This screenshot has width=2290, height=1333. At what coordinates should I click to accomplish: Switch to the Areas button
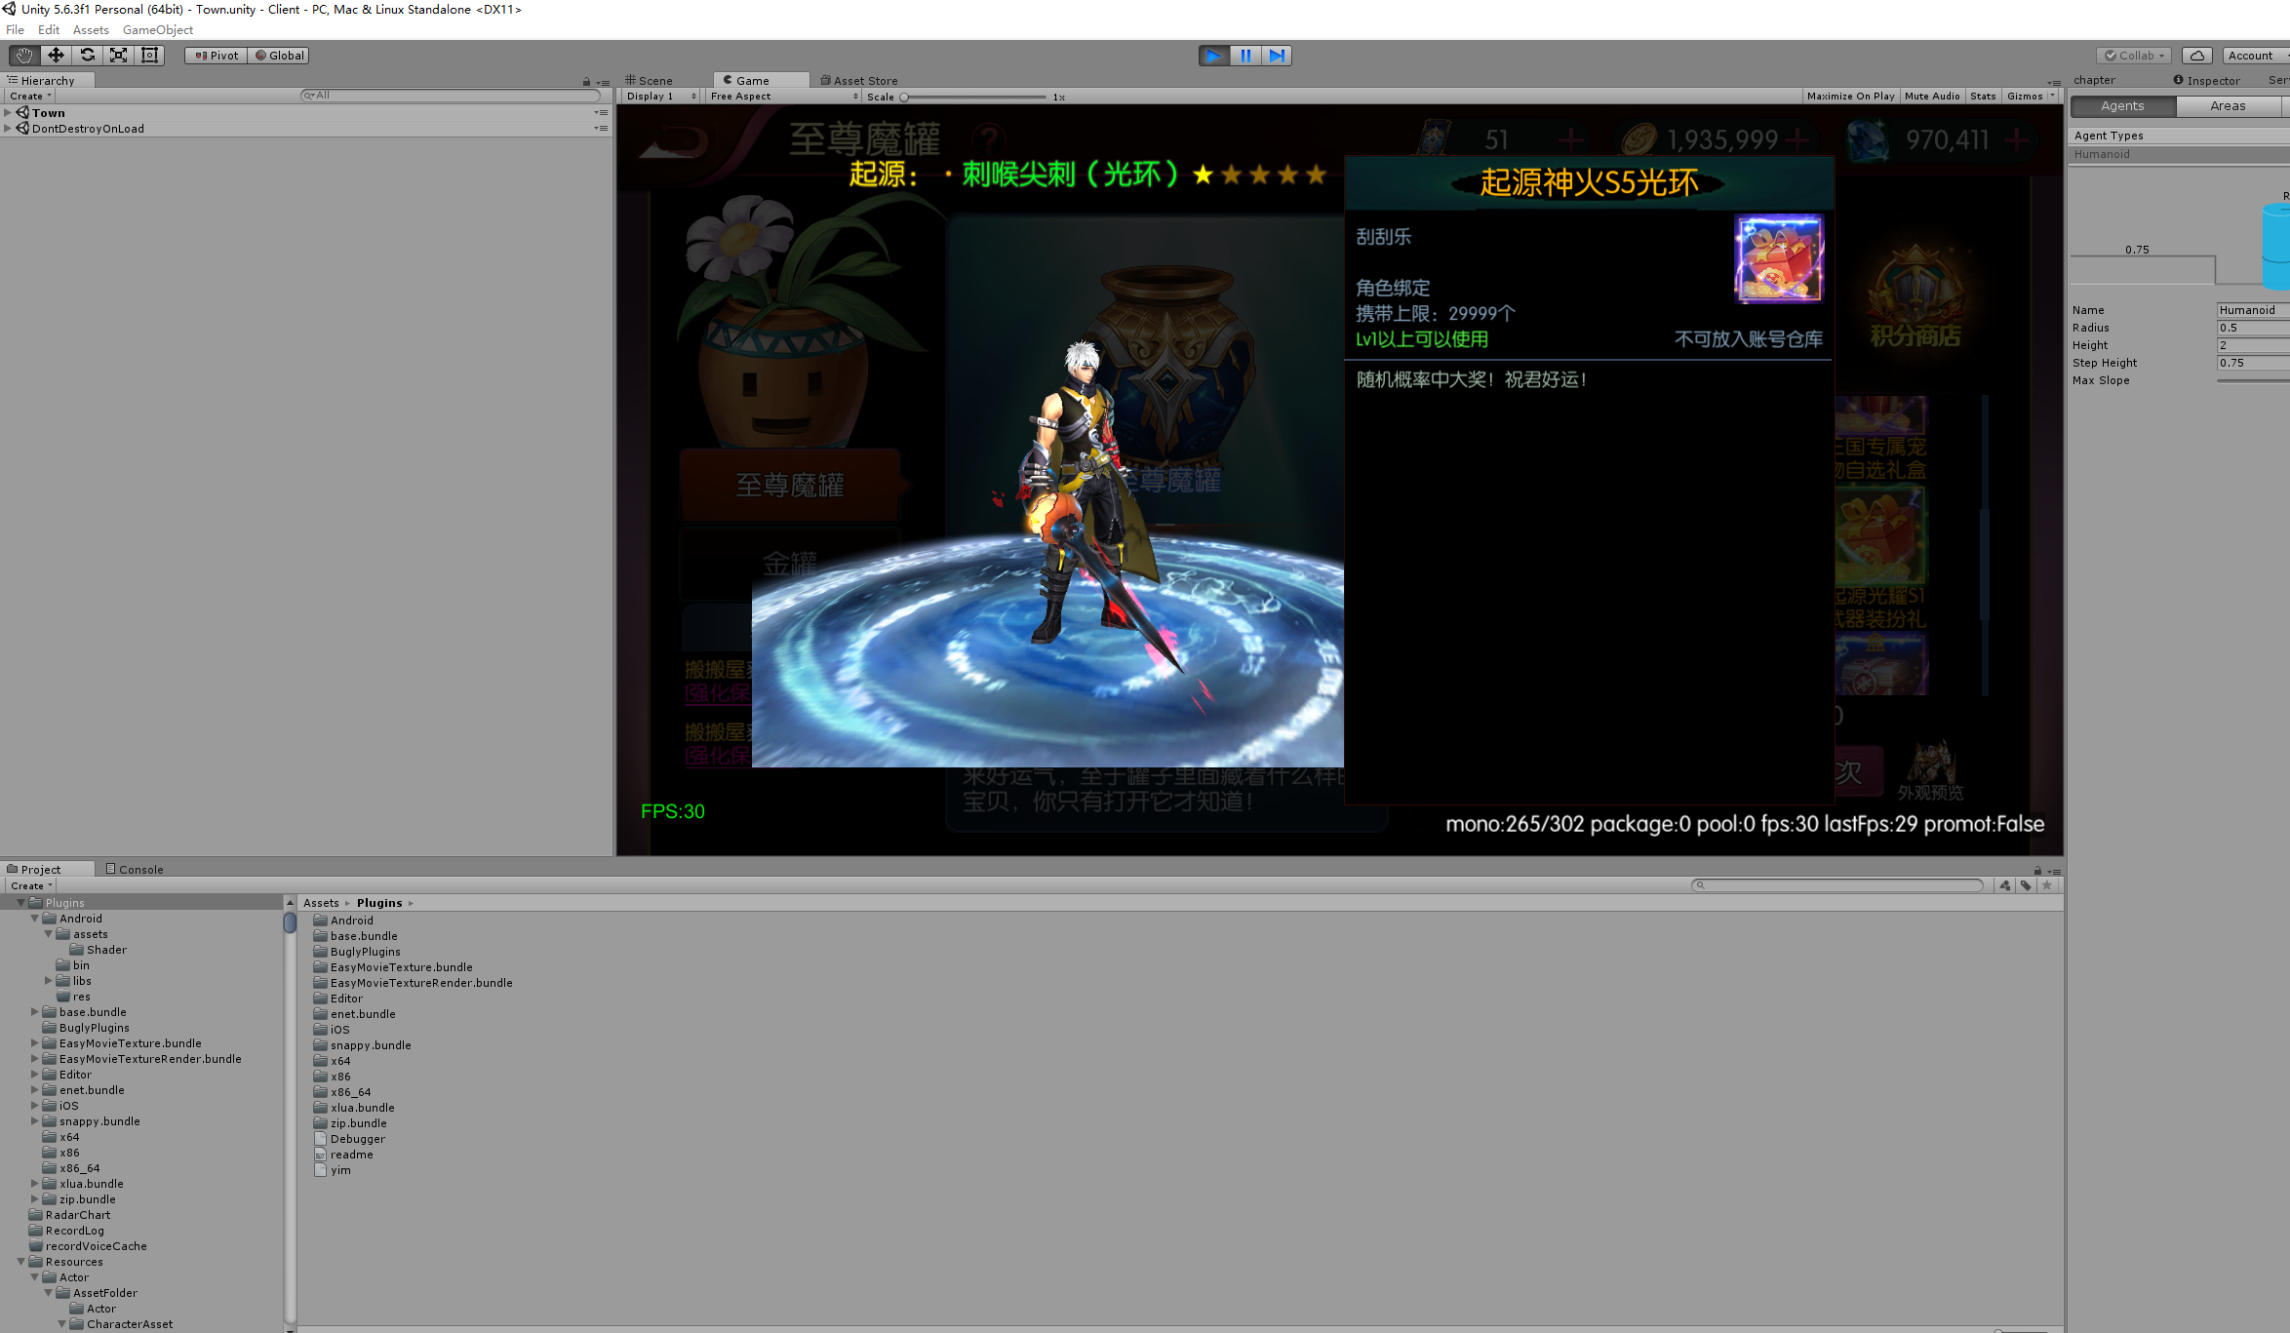point(2227,106)
